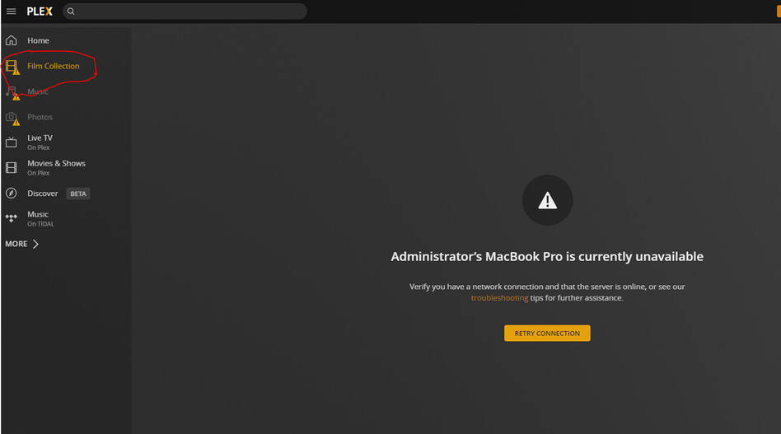
Task: Click the BETA badge
Action: pos(78,194)
